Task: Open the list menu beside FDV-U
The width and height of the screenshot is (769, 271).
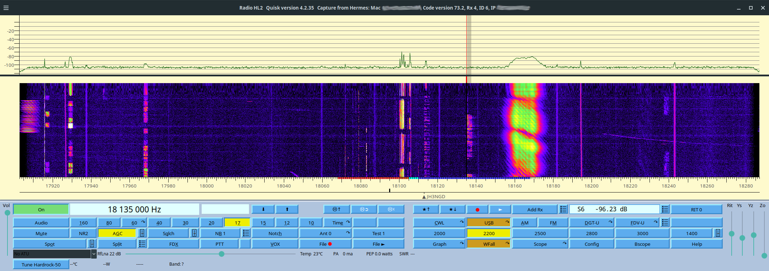Action: point(665,223)
